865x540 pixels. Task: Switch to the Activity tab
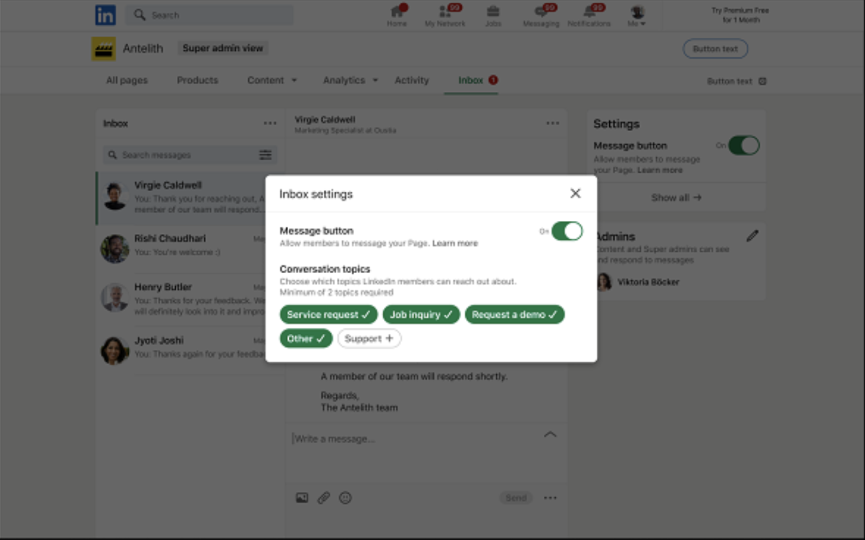411,80
